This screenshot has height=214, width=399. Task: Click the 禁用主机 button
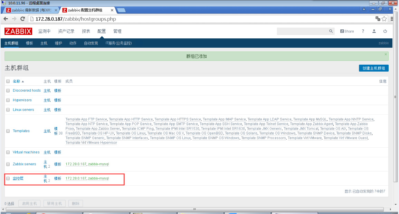(55, 204)
